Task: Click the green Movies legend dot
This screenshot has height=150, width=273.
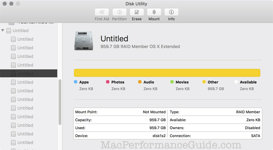Action: 172,82
